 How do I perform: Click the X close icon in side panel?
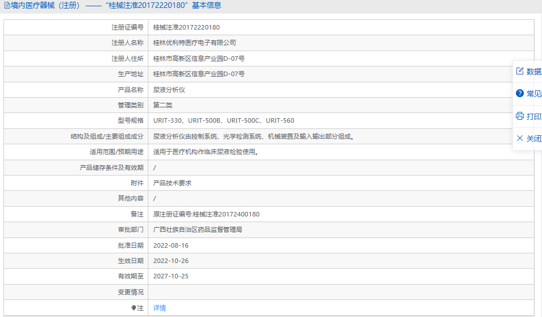520,138
